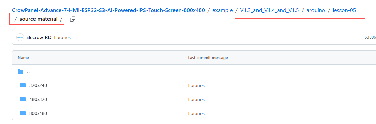Click the parent directory folder icon
Viewport: 376px width, 124px height.
pyautogui.click(x=20, y=71)
